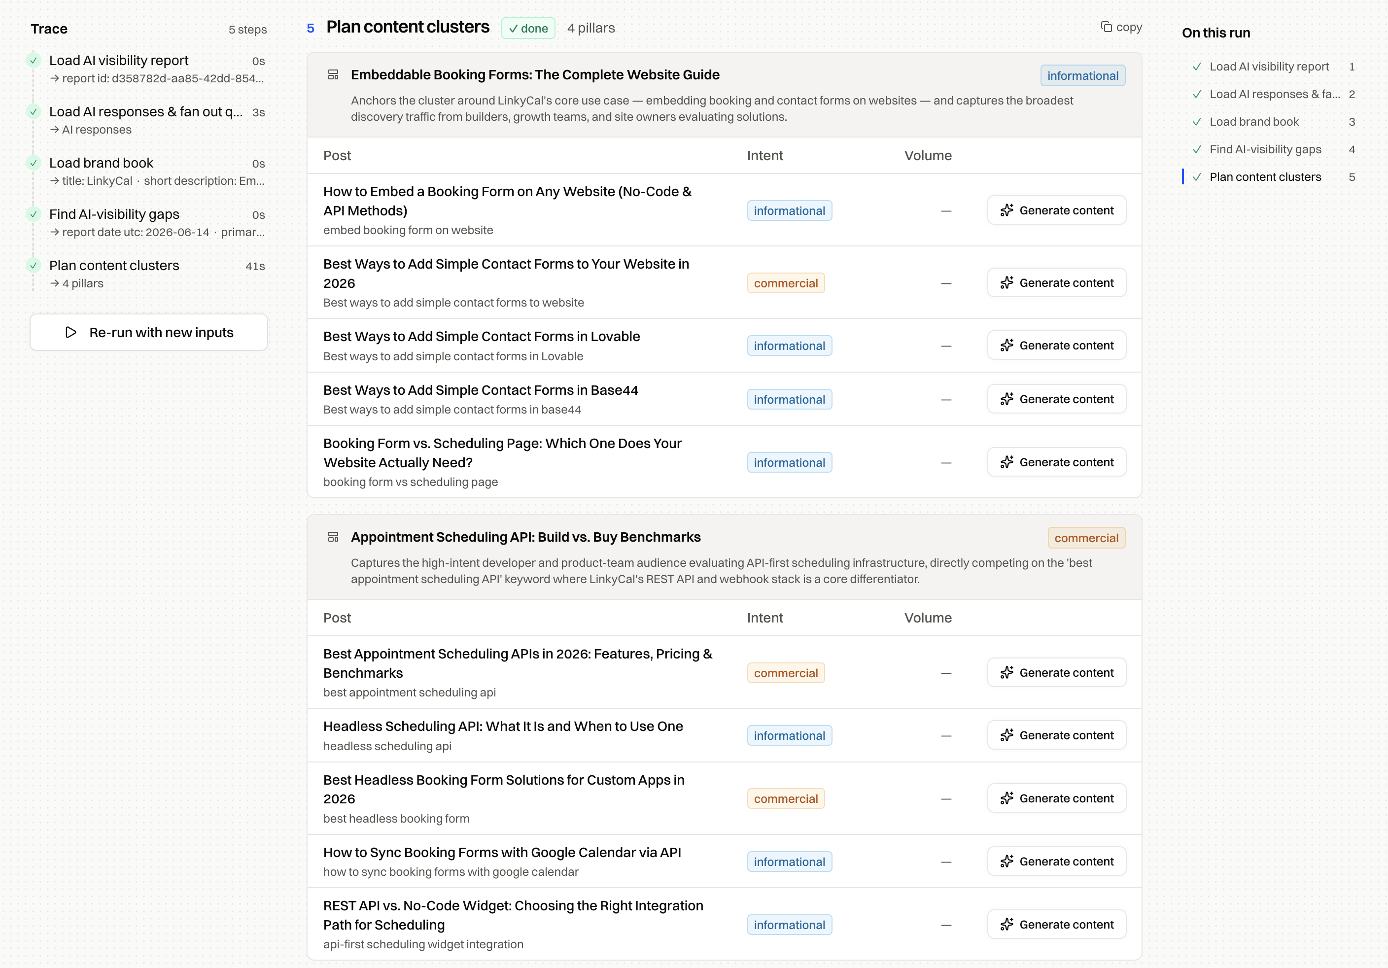Click cluster icon beside Appointment Scheduling API title

coord(333,537)
